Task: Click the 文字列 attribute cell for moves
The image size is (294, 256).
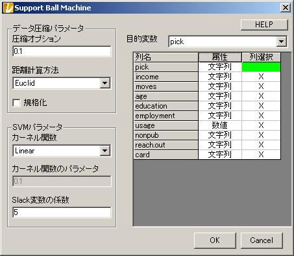Action: coord(220,86)
